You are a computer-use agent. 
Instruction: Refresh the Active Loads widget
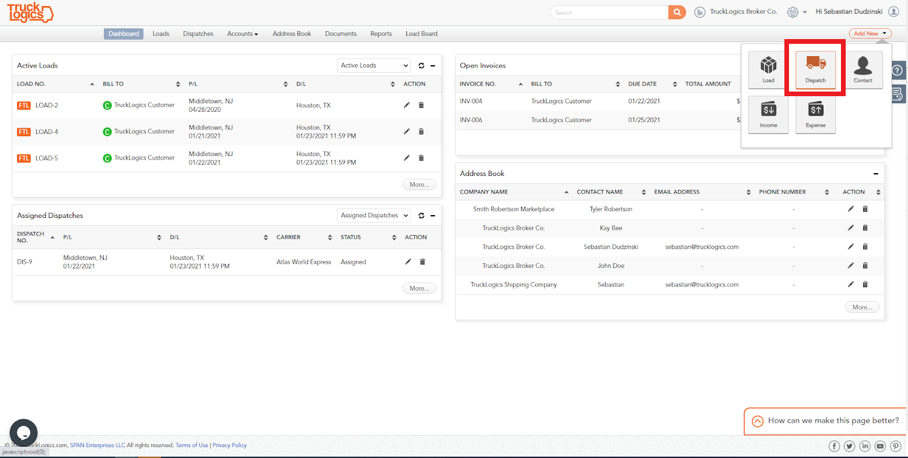click(x=421, y=66)
